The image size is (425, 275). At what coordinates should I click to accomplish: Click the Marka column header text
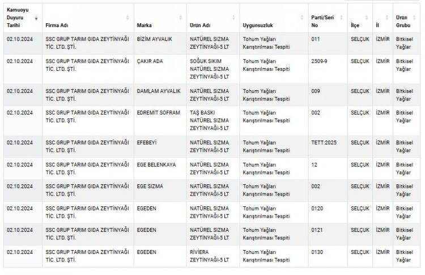(x=144, y=26)
